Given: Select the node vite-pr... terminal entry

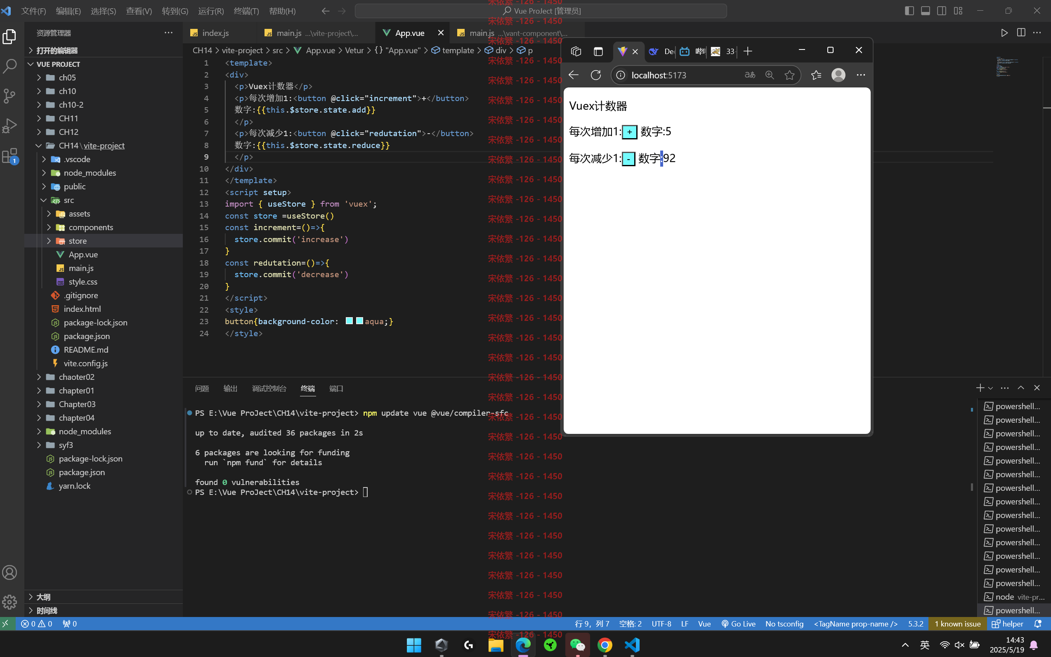Looking at the screenshot, I should pos(1014,597).
